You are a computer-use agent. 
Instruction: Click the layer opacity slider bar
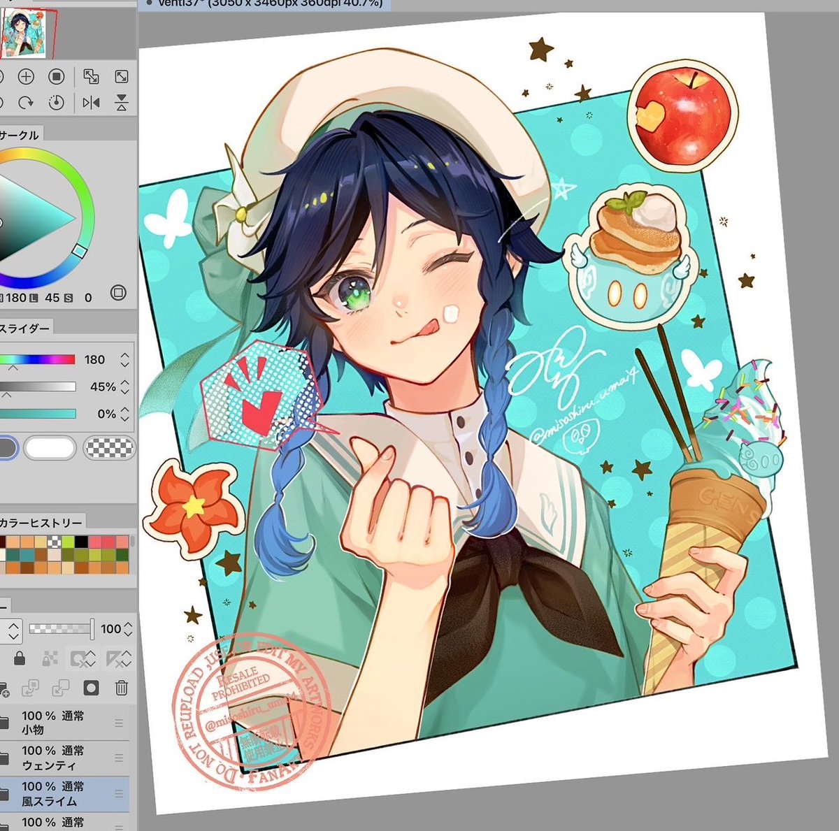coord(61,629)
